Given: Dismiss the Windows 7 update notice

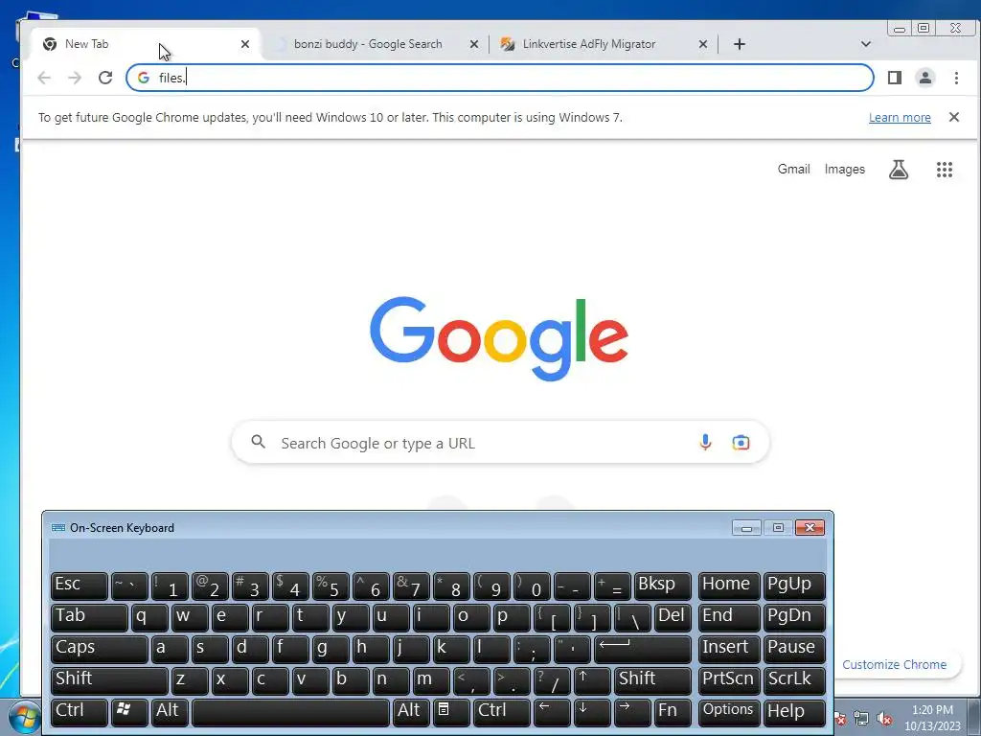Looking at the screenshot, I should click(x=954, y=117).
